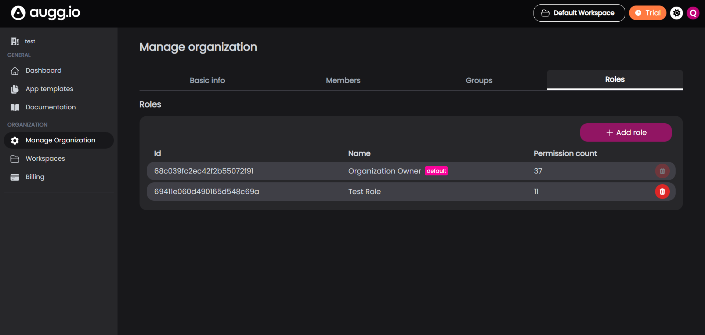Click the Dashboard home icon
The image size is (705, 335).
15,71
